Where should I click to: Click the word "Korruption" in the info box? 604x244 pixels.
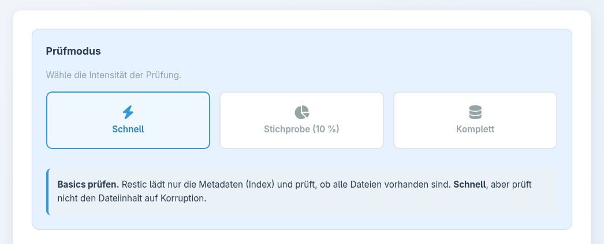tap(184, 199)
